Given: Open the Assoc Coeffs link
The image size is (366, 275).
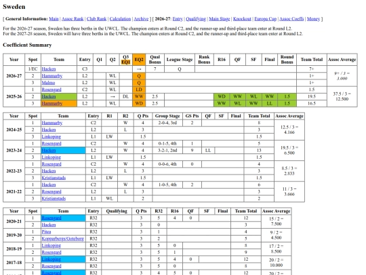Looking at the screenshot, I should tap(291, 19).
